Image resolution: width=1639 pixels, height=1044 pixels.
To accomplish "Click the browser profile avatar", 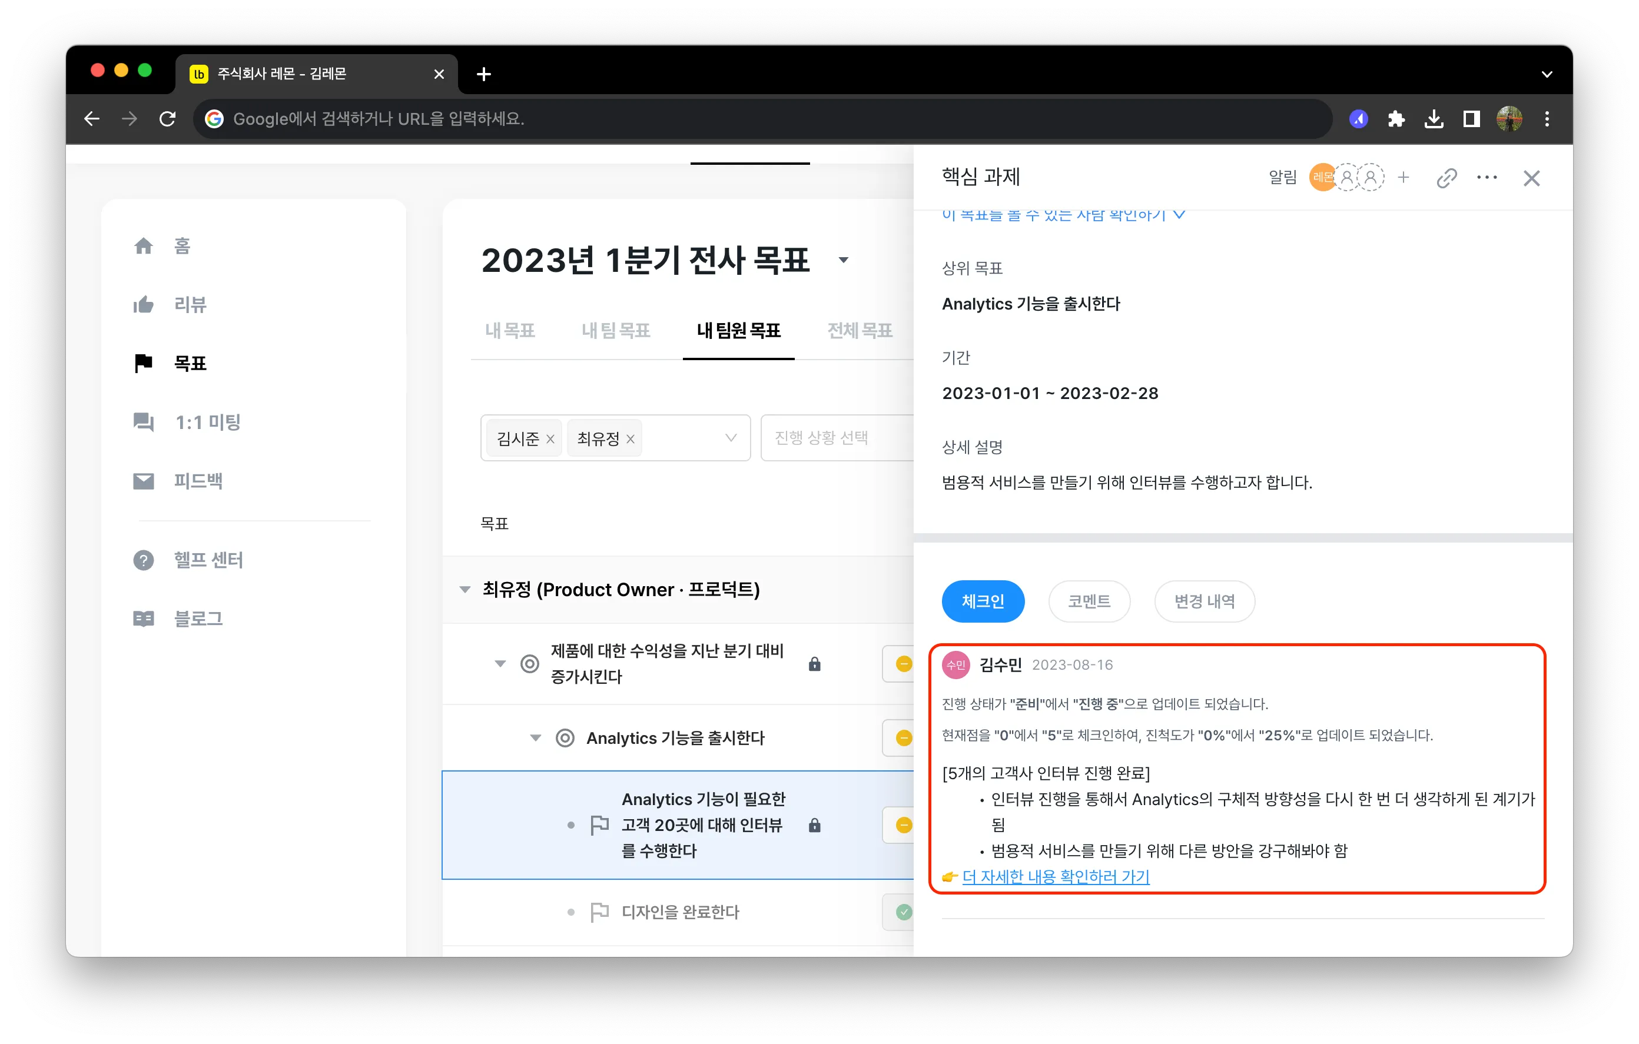I will [x=1509, y=119].
